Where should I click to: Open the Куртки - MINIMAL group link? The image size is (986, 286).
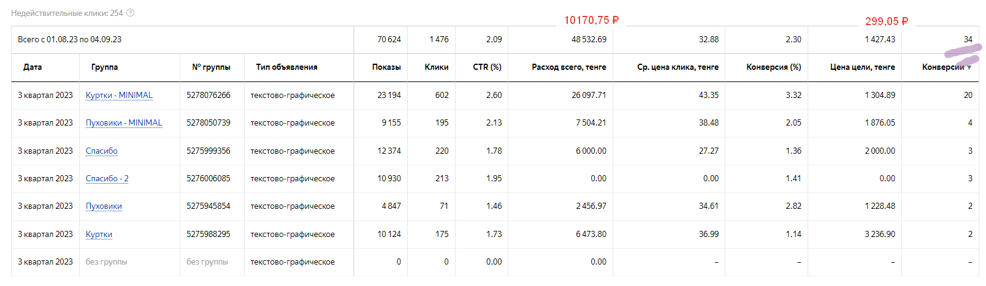tap(119, 96)
